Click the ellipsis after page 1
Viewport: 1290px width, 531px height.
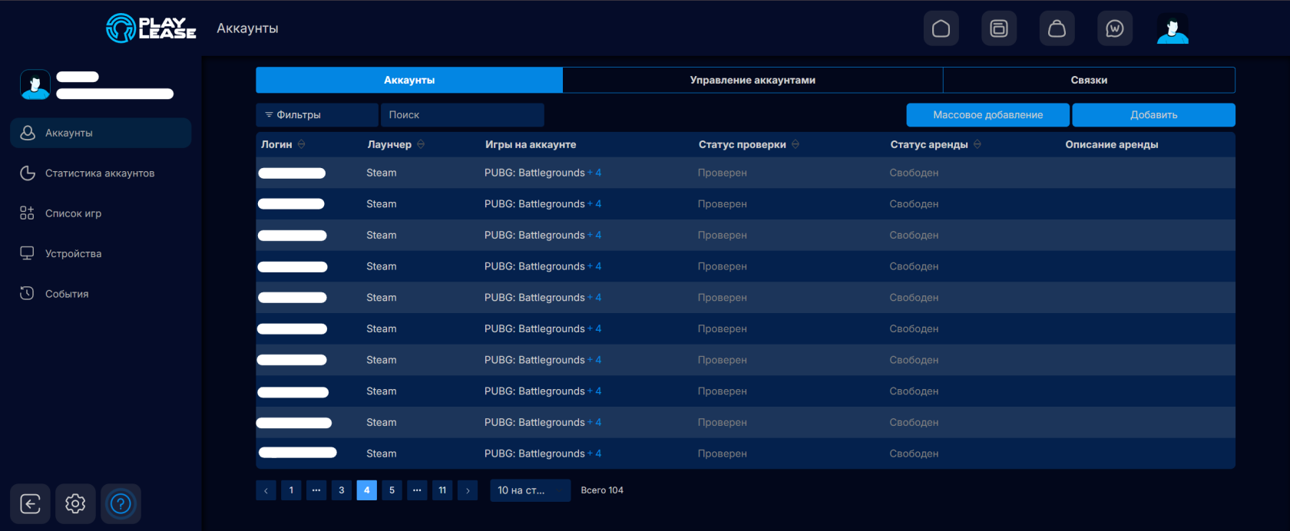pyautogui.click(x=316, y=490)
